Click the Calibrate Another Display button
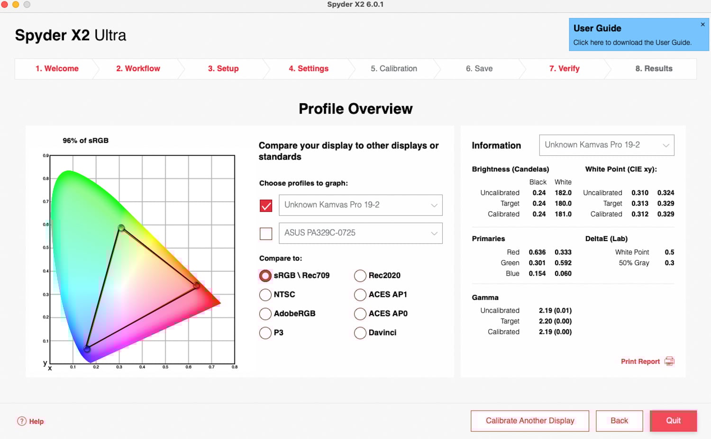This screenshot has height=439, width=711. (529, 421)
